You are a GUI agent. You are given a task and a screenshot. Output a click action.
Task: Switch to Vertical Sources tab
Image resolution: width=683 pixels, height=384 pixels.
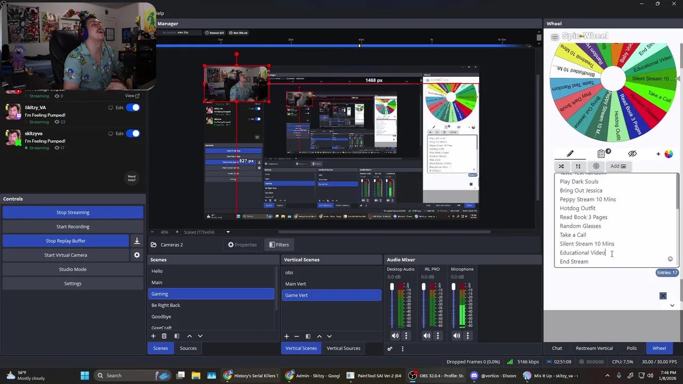click(x=343, y=348)
